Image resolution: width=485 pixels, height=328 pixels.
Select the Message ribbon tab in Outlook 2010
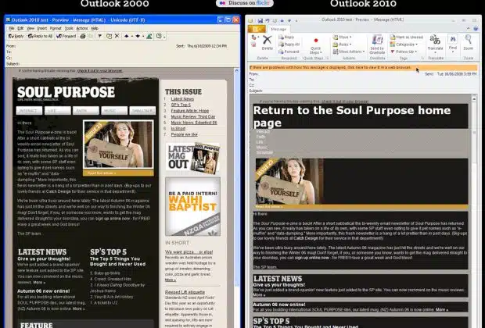pos(278,29)
